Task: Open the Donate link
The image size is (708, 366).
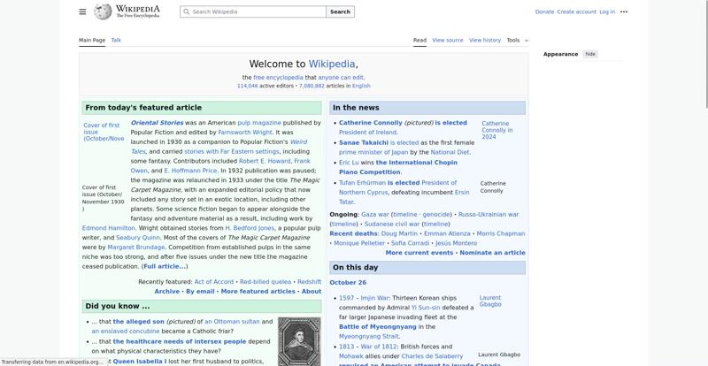Action: pos(544,12)
